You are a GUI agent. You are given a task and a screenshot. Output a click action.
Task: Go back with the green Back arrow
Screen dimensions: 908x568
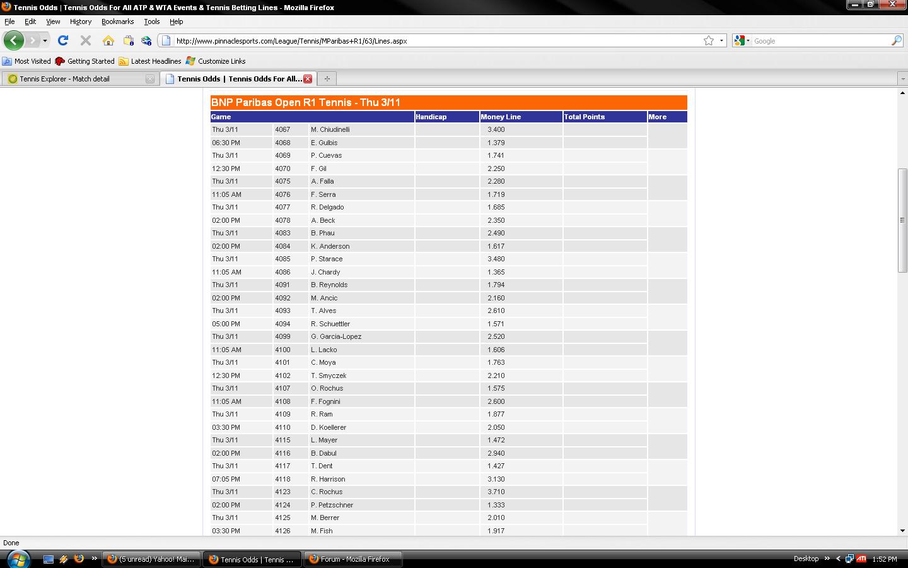(13, 40)
